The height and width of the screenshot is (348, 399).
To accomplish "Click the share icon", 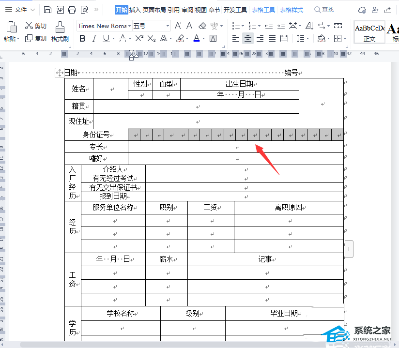I will coord(388,10).
